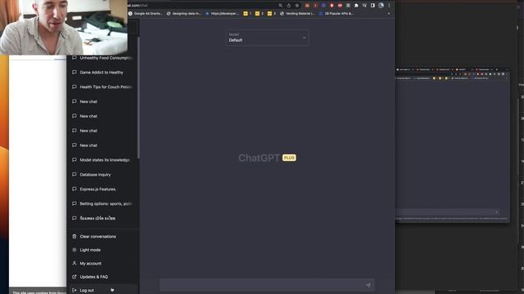Viewport: 524px width, 294px height.
Task: Click the ChatGPT message input field
Action: point(267,285)
